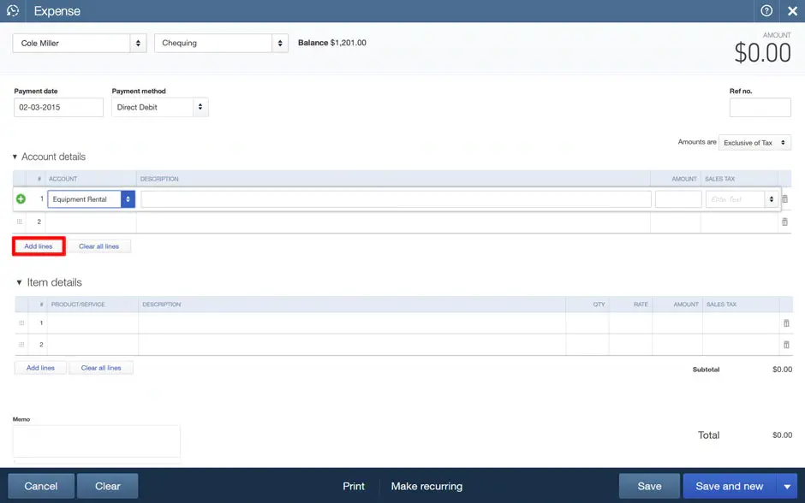805x503 pixels.
Task: Click the Cancel button
Action: [x=41, y=486]
